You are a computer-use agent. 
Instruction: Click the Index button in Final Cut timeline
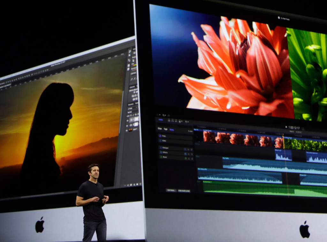click(161, 120)
